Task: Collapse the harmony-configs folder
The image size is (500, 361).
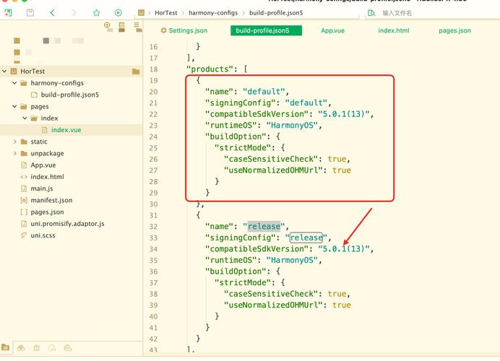Action: (x=14, y=83)
